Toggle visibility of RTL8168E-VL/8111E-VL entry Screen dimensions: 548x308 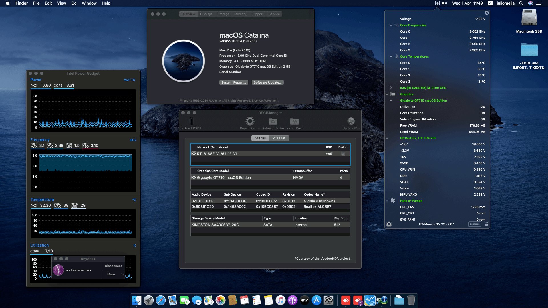[194, 153]
